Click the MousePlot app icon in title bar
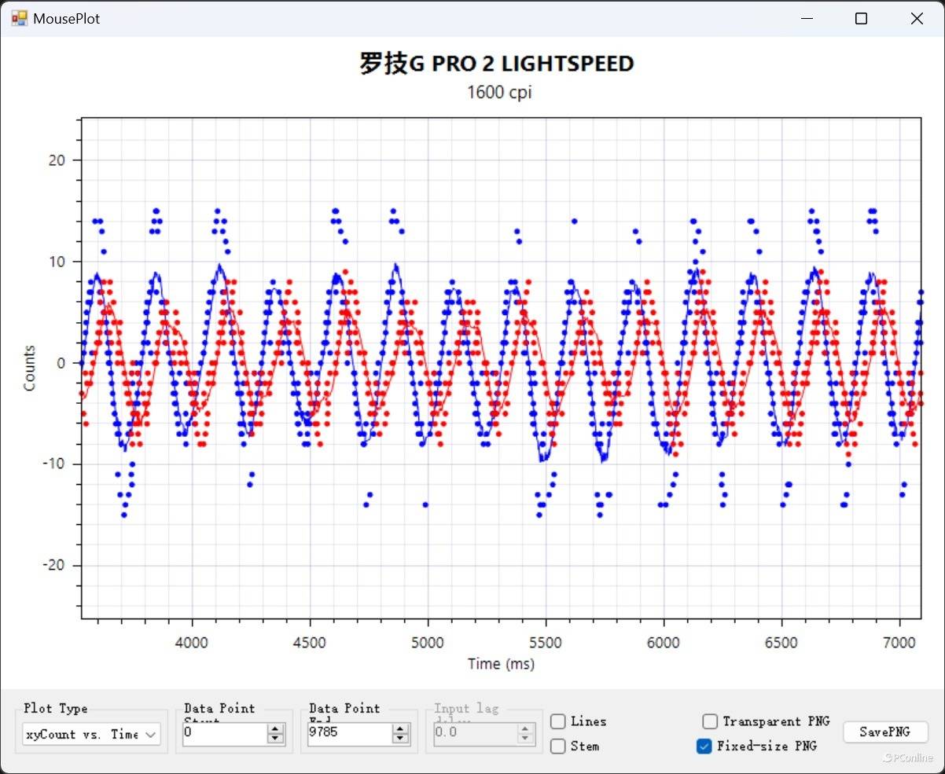Viewport: 945px width, 774px height. (19, 17)
